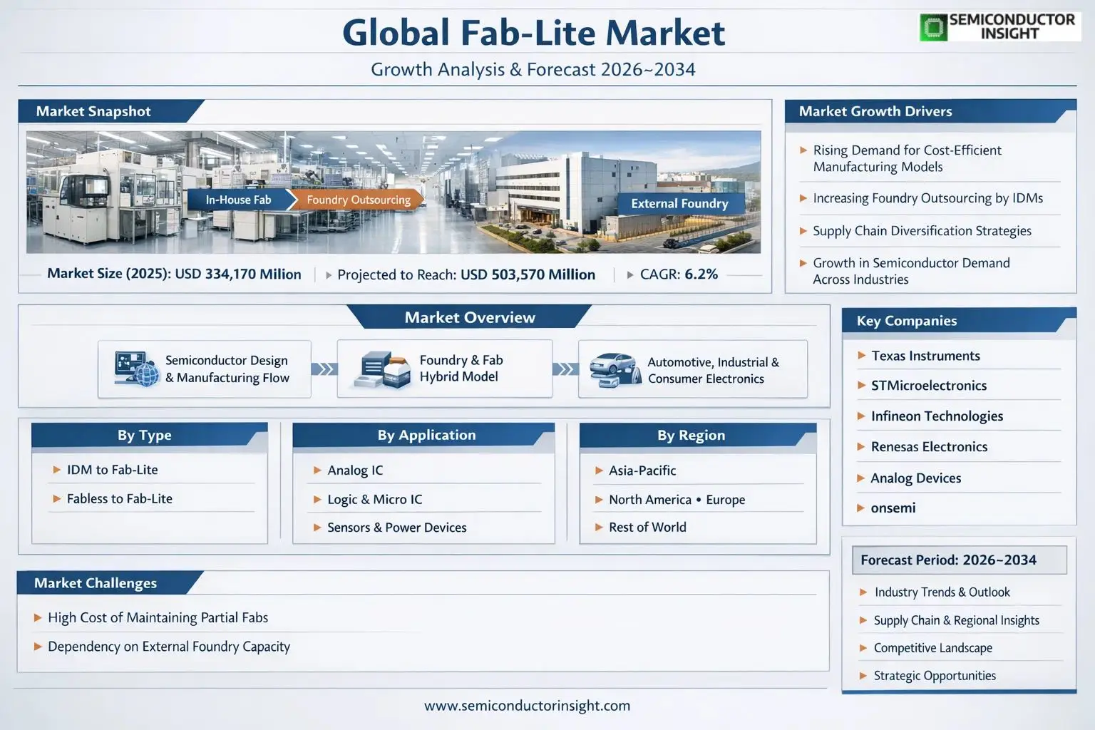Screen dimensions: 1095x730
Task: Click Automotive, Industrial & Consumer Electronics label
Action: (x=713, y=371)
